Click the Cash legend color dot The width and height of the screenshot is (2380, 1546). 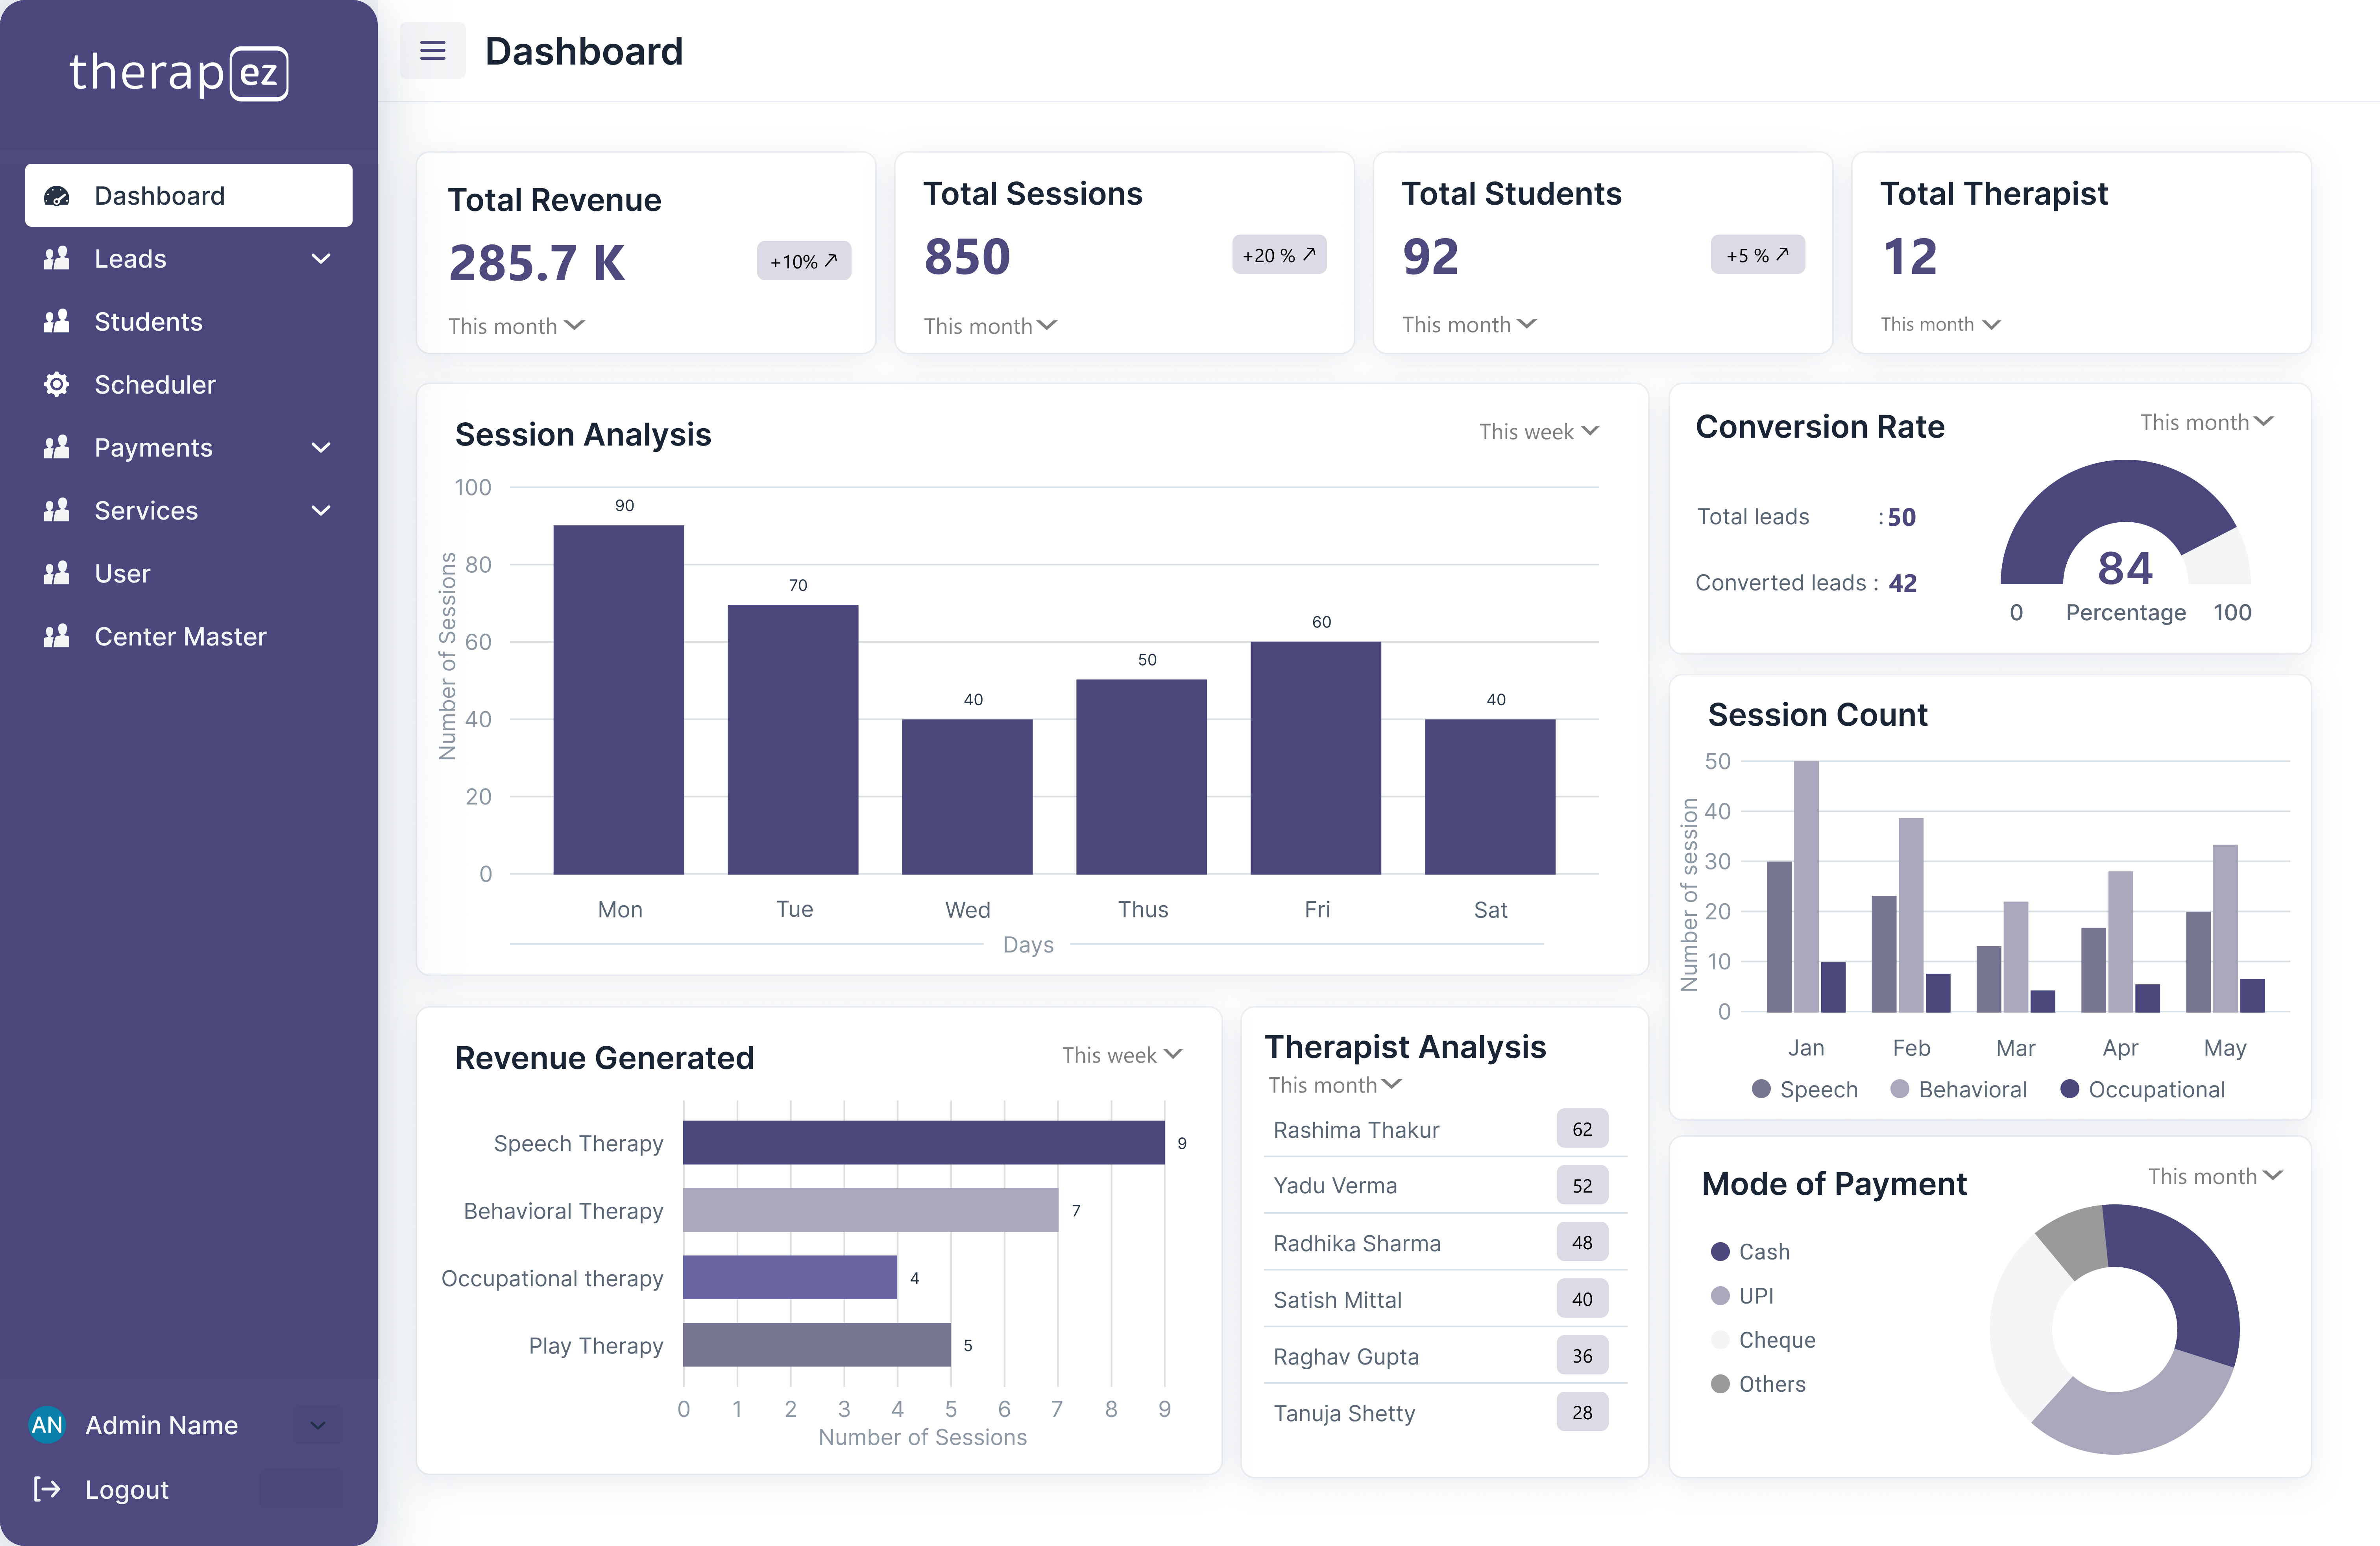click(1720, 1251)
